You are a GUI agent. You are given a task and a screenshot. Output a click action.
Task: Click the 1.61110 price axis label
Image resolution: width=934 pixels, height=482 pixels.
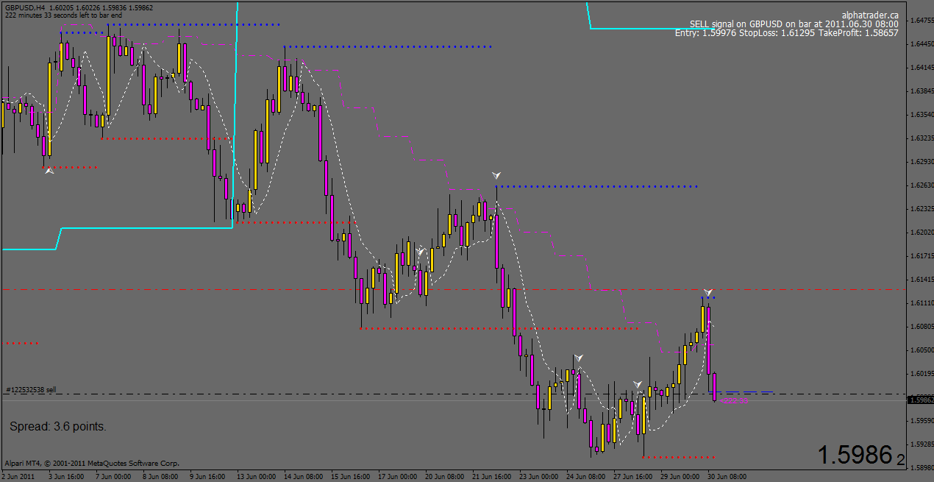(921, 302)
